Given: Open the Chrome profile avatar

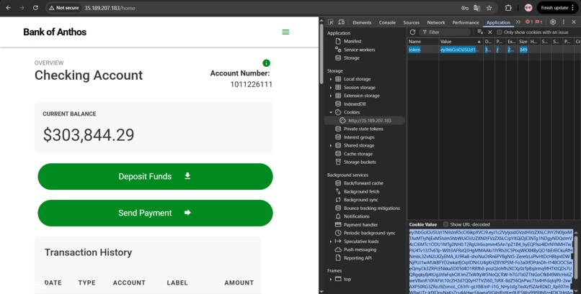Looking at the screenshot, I should tap(528, 8).
